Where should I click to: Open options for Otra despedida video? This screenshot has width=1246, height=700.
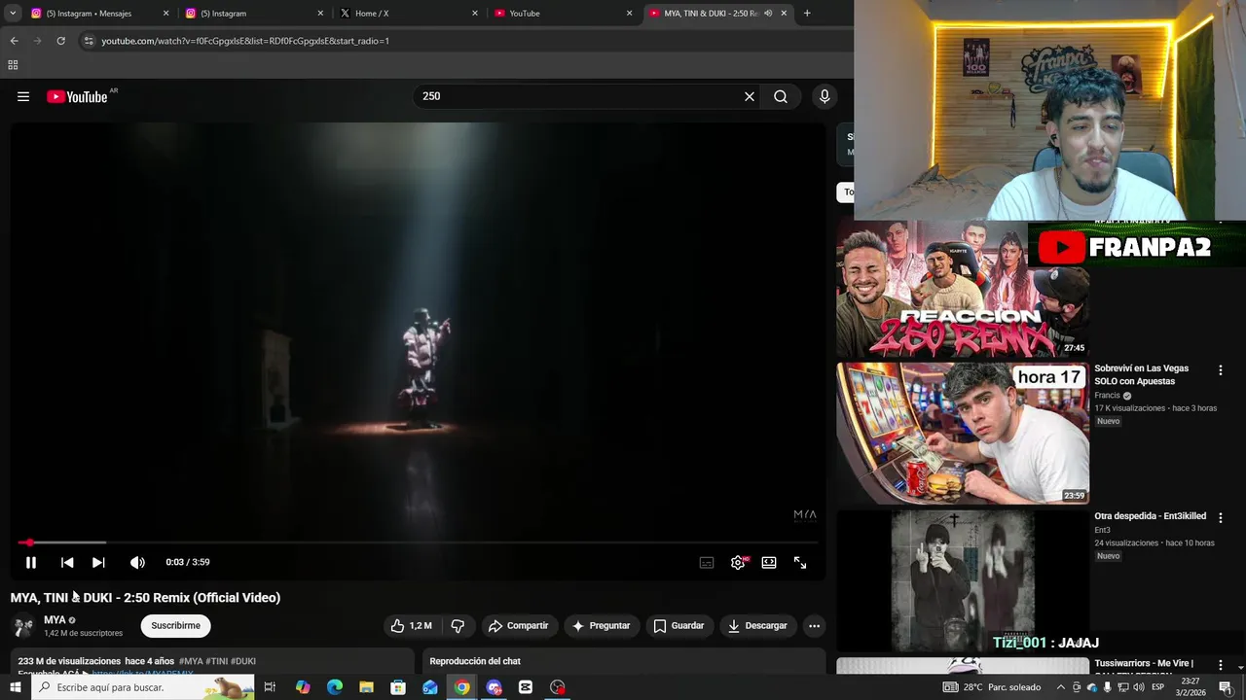pyautogui.click(x=1220, y=517)
